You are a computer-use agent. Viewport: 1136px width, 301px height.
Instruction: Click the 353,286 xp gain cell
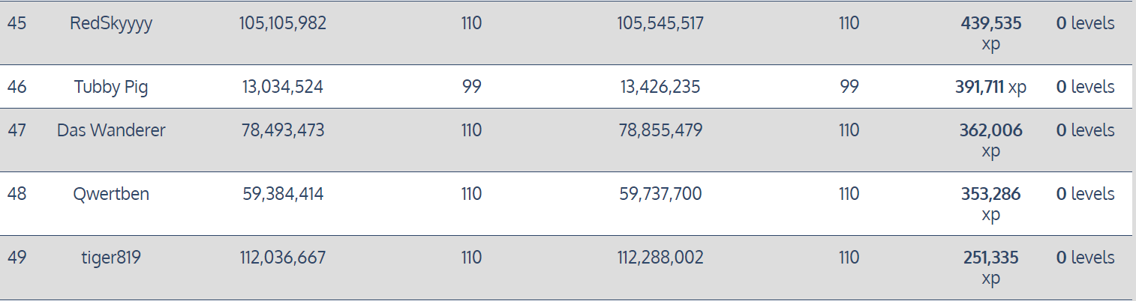click(x=991, y=204)
